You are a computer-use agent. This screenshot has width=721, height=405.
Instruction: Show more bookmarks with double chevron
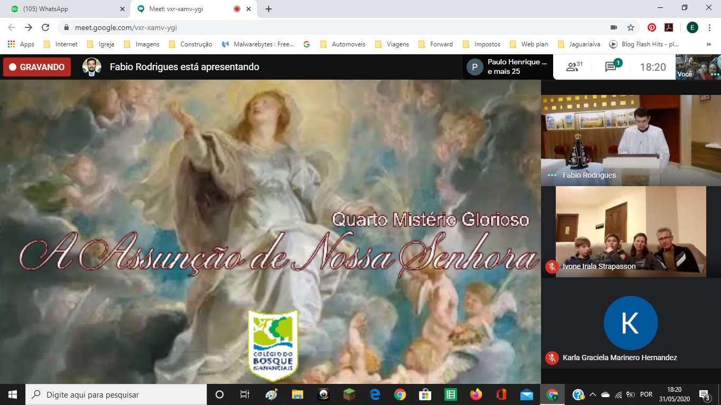click(x=710, y=44)
